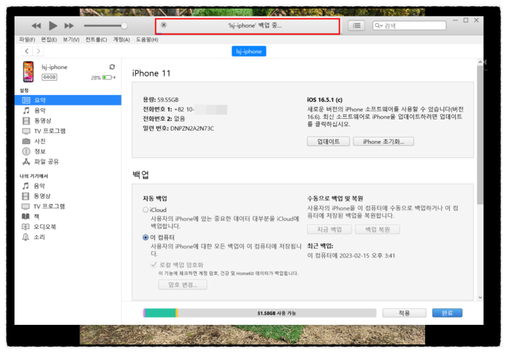Focus the 검색 search field
The height and width of the screenshot is (353, 507).
[x=409, y=26]
